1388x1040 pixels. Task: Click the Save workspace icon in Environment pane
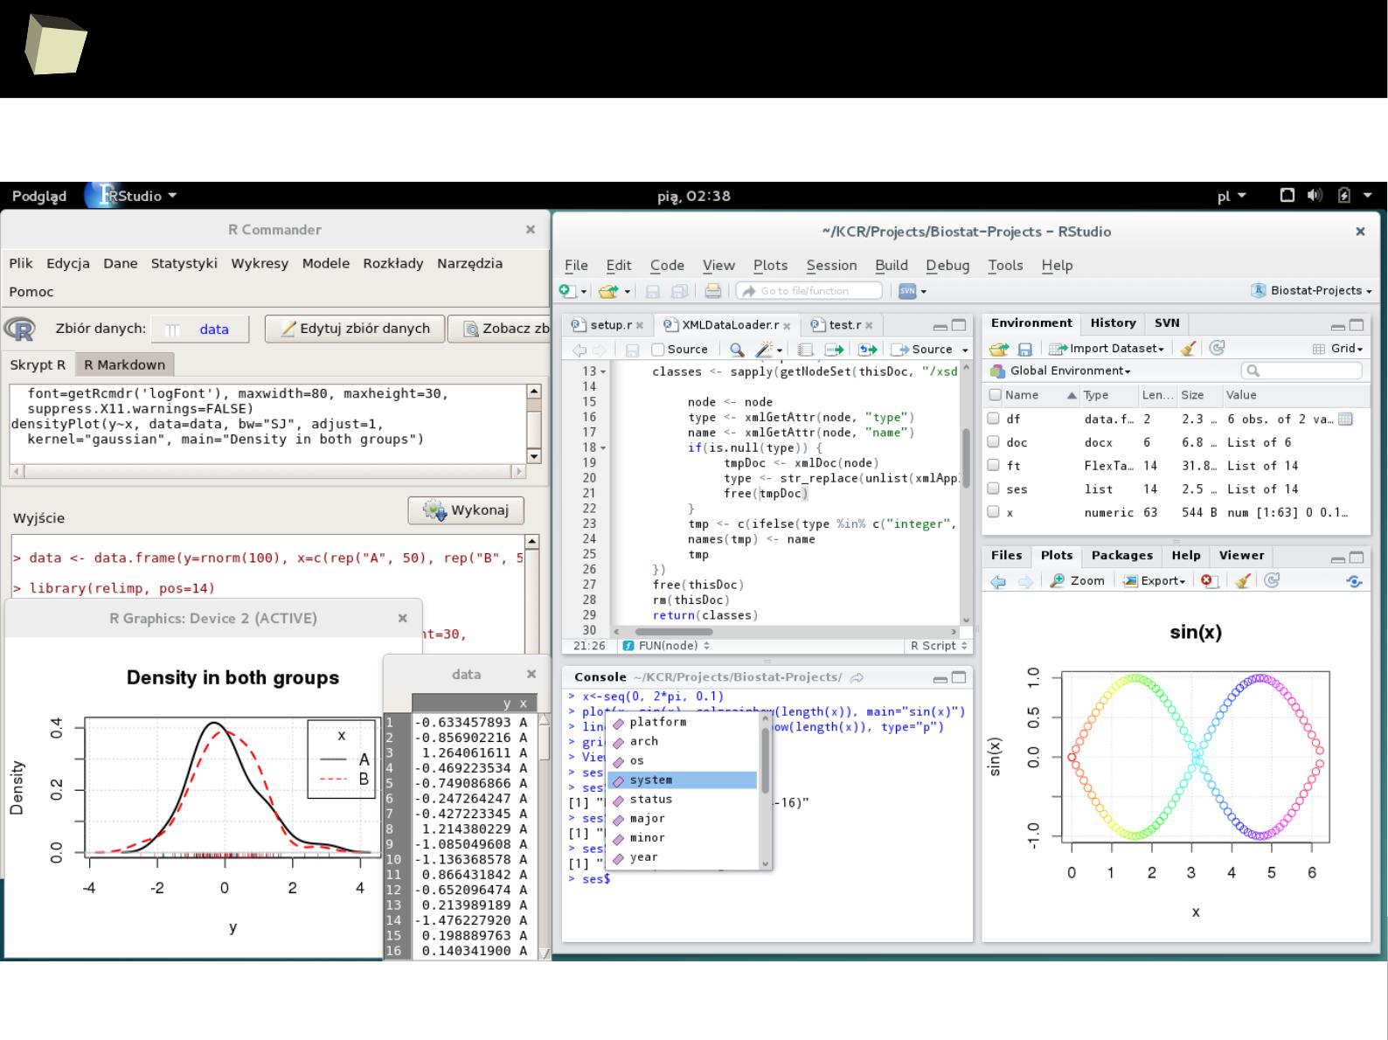[x=1025, y=349]
